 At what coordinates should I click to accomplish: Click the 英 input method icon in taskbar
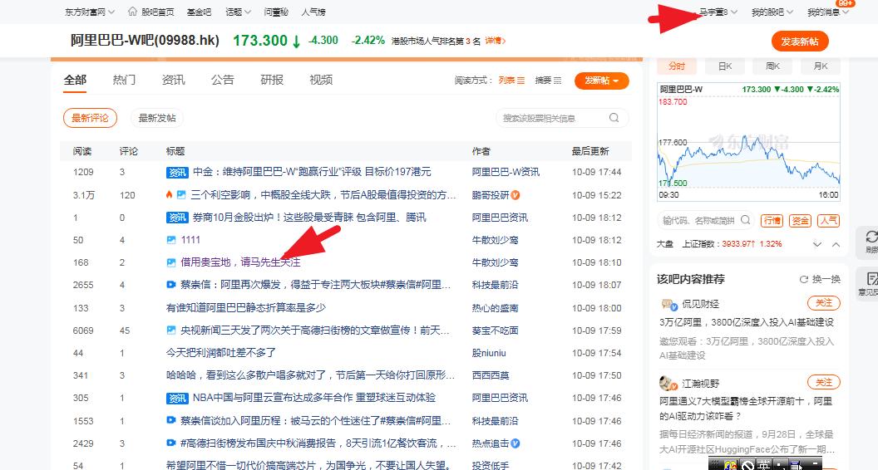763,464
